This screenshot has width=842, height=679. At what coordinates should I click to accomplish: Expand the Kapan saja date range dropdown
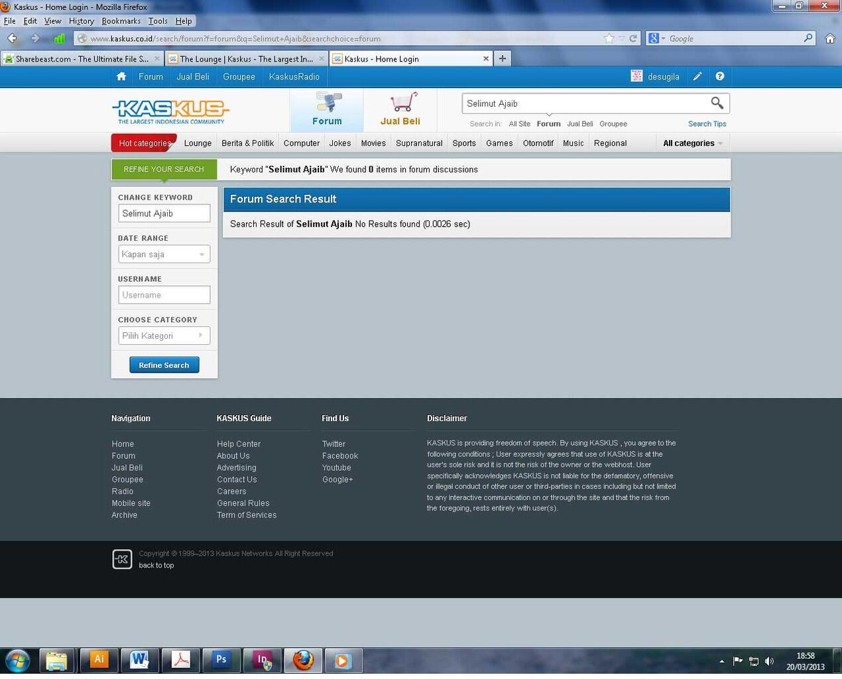164,254
